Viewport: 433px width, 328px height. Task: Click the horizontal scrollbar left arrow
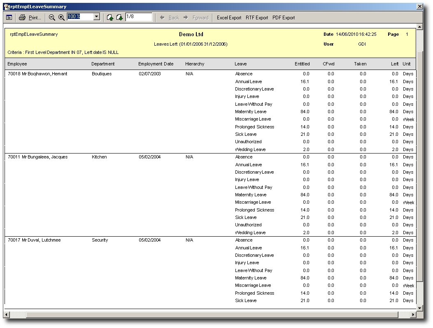(x=6, y=315)
